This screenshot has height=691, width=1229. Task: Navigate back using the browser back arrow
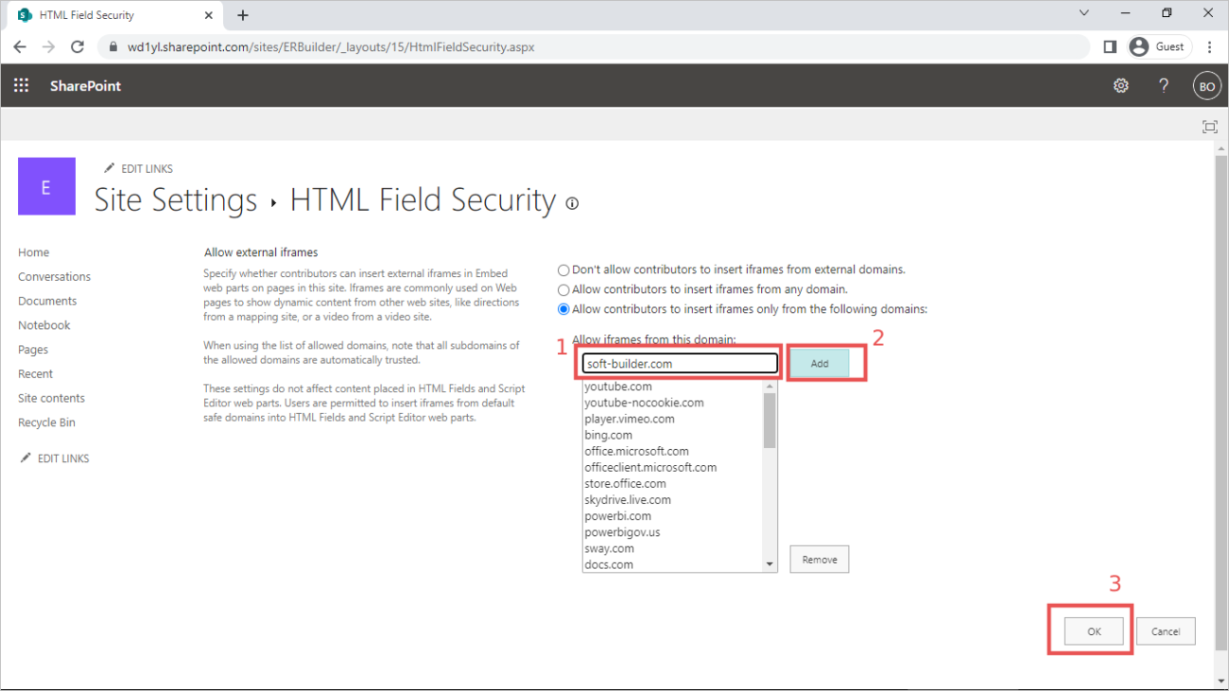pyautogui.click(x=20, y=45)
